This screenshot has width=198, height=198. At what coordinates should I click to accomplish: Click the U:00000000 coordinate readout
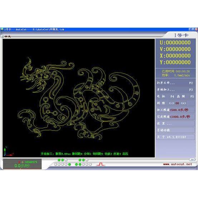(175, 43)
